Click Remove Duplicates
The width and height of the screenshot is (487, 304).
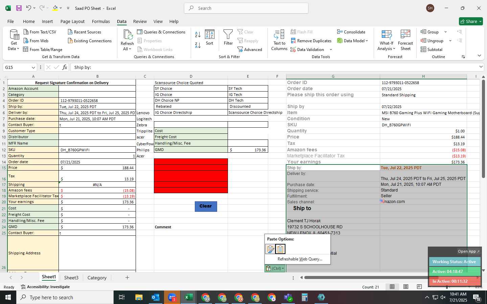311,41
